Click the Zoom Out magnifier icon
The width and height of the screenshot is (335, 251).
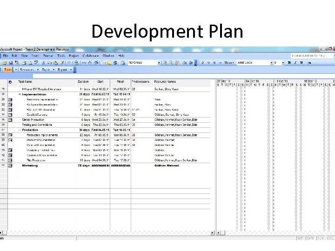[171, 63]
